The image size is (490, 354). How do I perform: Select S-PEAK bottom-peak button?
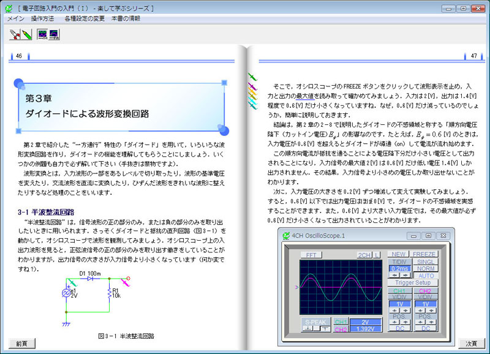coord(308,329)
